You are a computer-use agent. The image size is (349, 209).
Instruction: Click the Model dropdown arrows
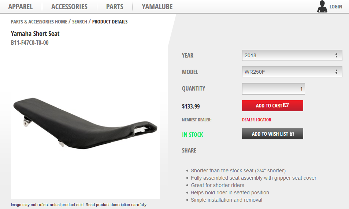336,72
